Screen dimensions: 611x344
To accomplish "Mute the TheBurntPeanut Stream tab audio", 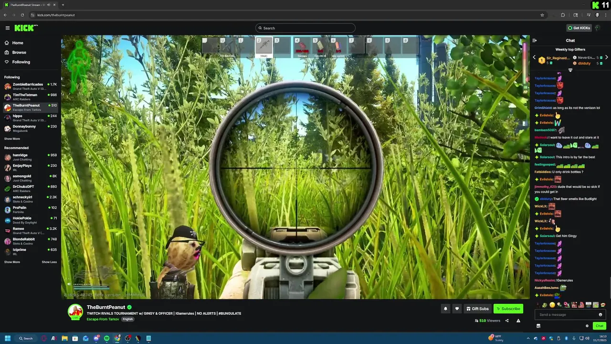I will 49,5.
